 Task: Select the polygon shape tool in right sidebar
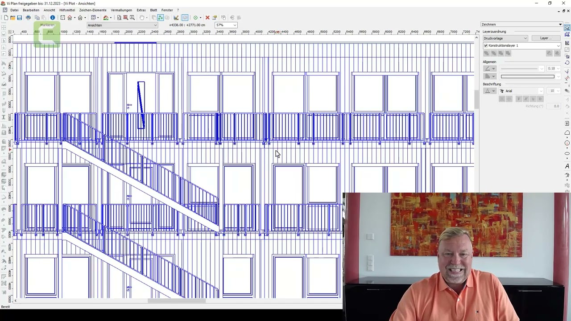click(x=567, y=133)
